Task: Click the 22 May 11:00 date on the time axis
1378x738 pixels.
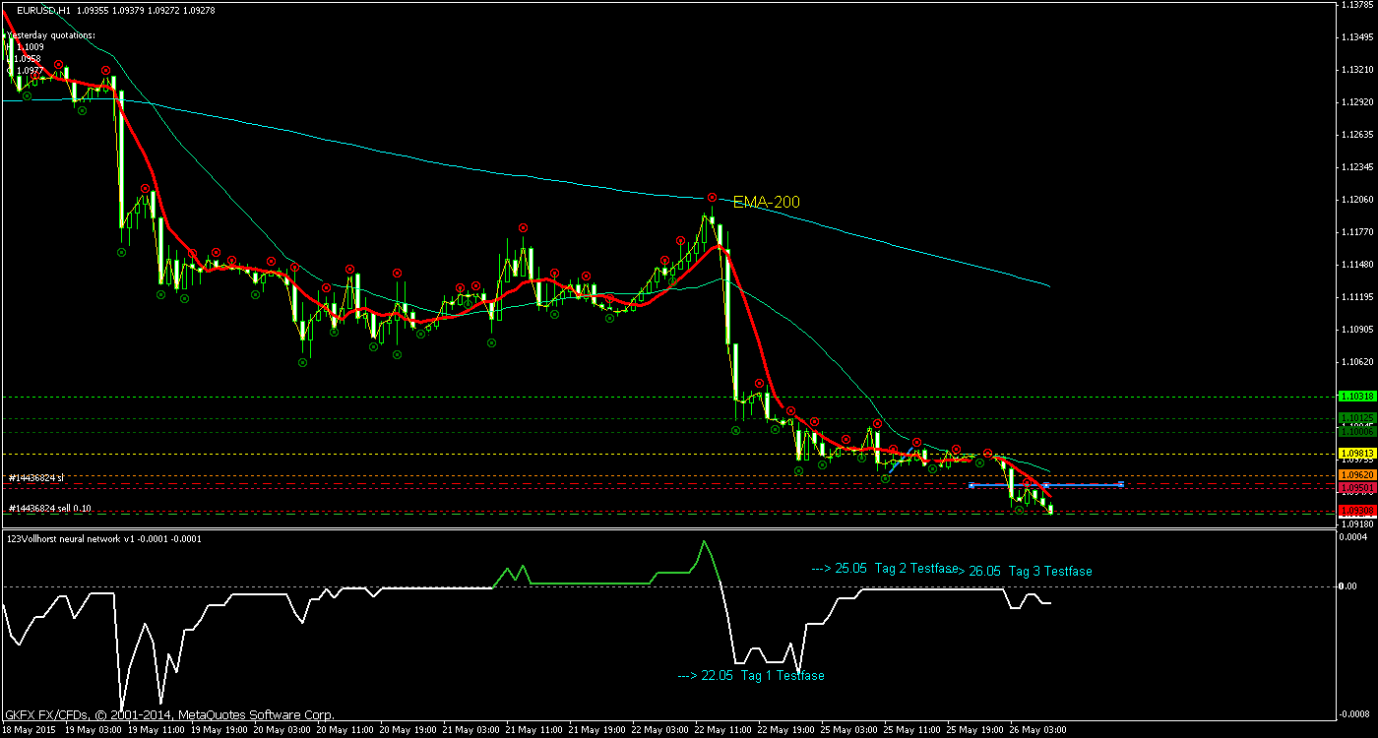Action: pyautogui.click(x=725, y=730)
